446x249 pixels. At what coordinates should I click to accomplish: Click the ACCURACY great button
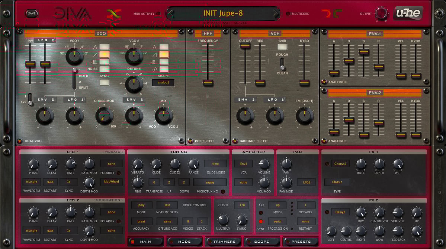(x=141, y=221)
